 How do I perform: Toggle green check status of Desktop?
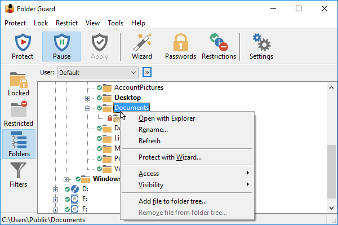pos(99,98)
